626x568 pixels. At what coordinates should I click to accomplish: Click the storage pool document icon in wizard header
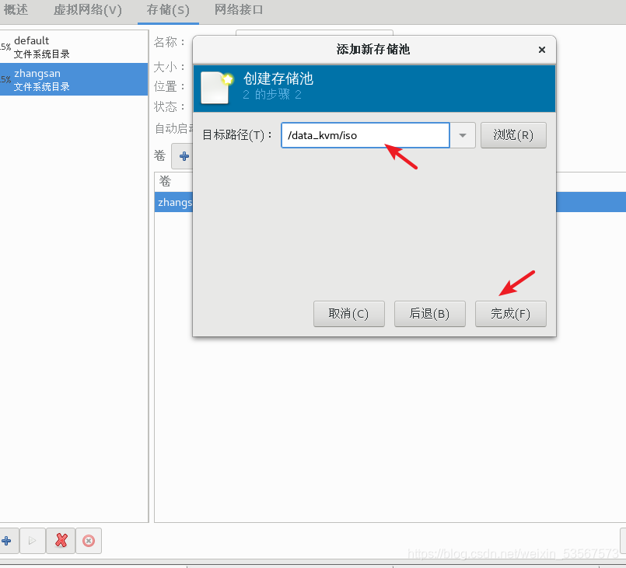coord(215,88)
